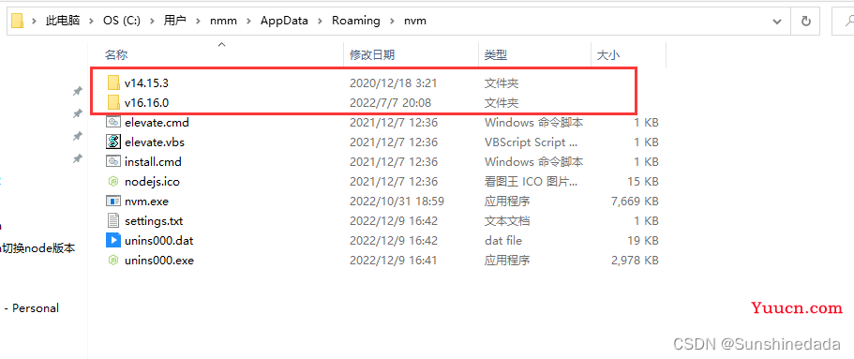Click the second pin icon in sidebar
The width and height of the screenshot is (854, 359).
point(78,113)
